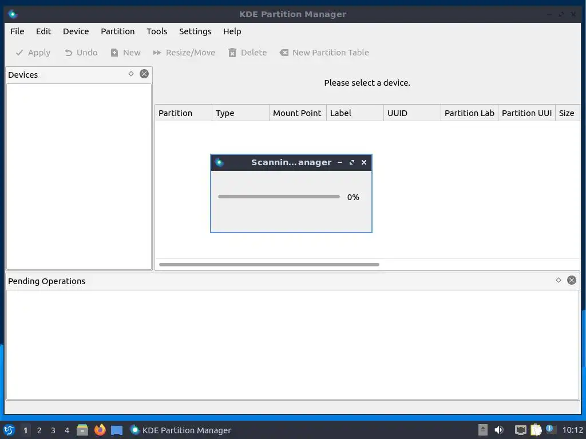Open the Partition menu
Screen dimensions: 586x439
click(118, 31)
